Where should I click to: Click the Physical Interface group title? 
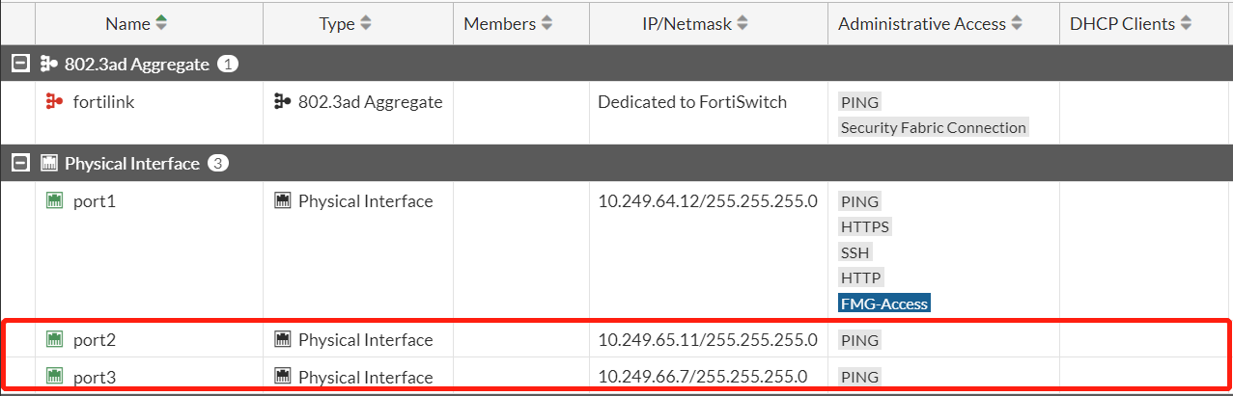(x=132, y=164)
